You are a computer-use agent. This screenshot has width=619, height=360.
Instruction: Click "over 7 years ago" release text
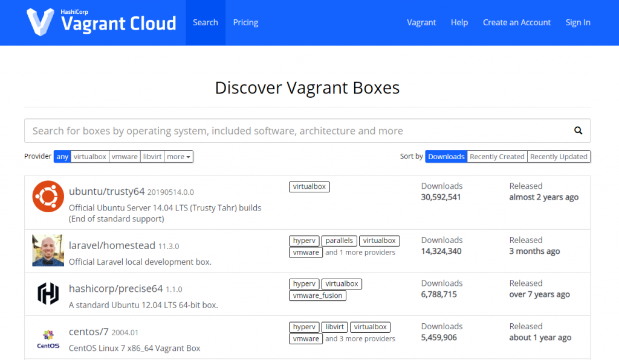[x=539, y=295]
